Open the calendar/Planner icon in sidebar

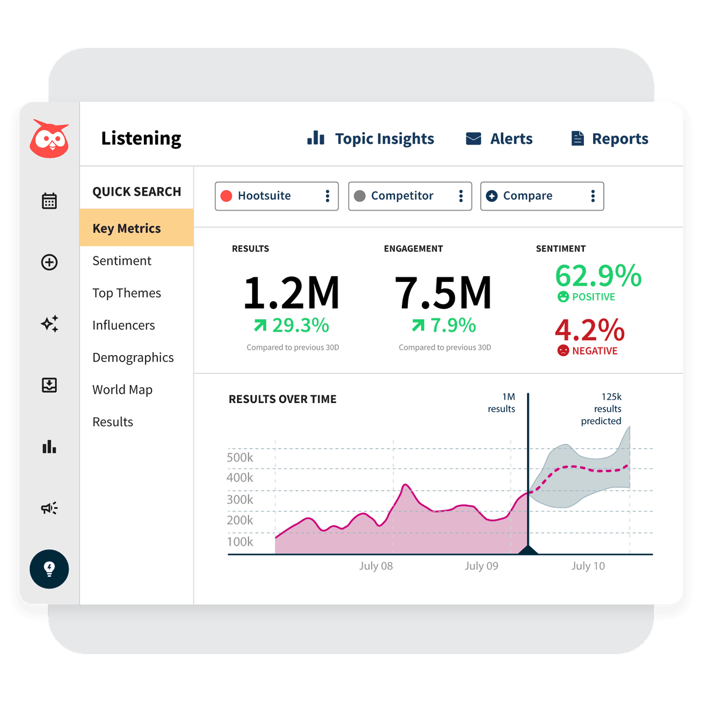click(x=49, y=201)
